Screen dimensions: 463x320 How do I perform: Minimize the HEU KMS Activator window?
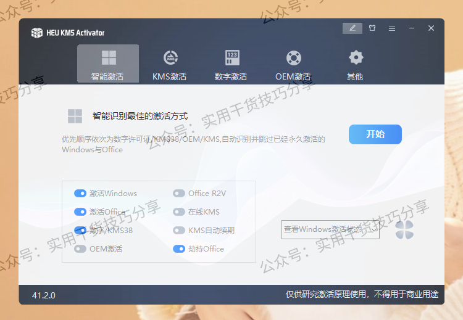coord(412,28)
